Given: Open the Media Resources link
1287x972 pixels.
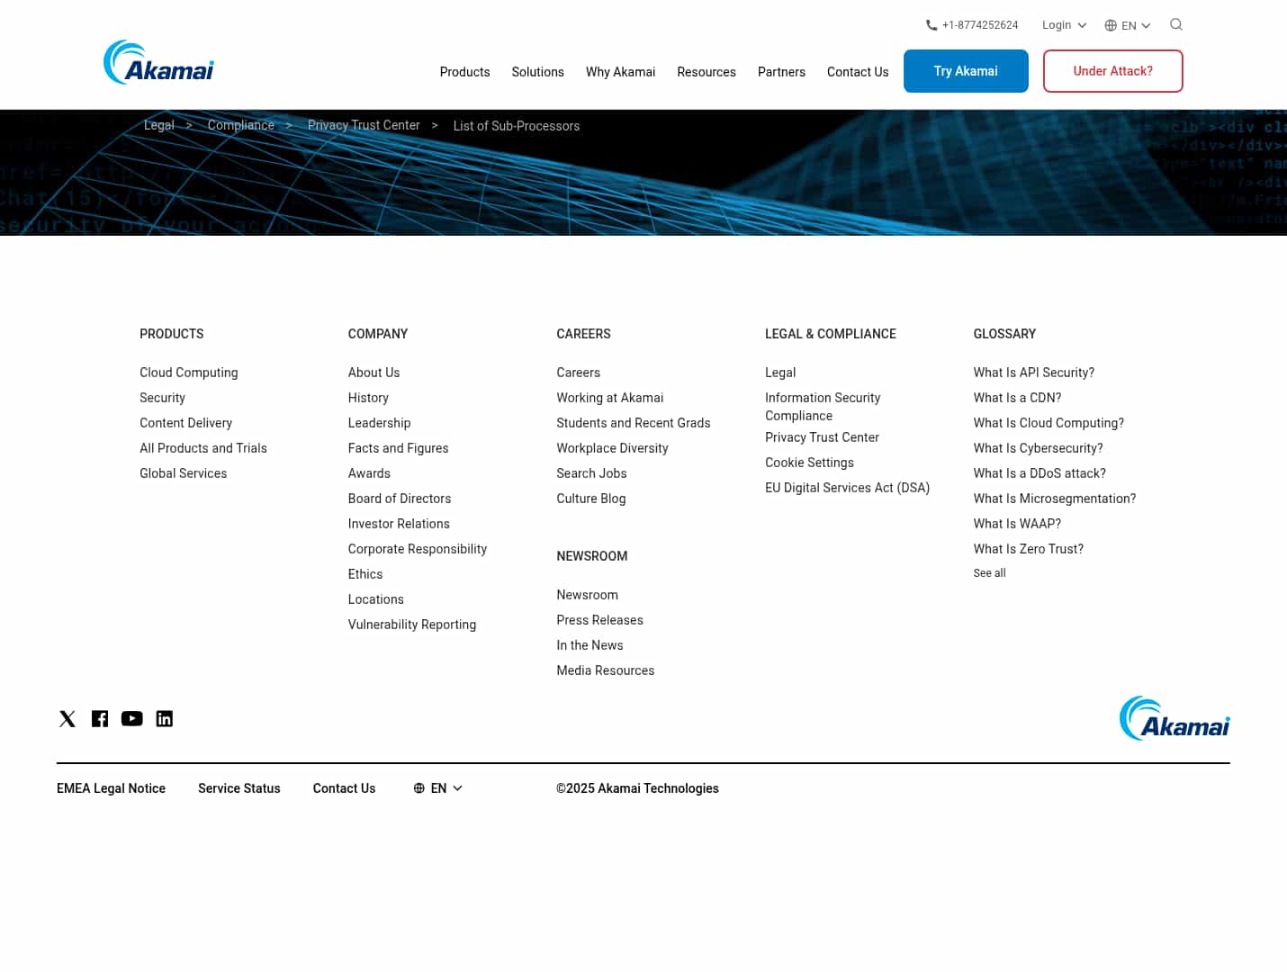Looking at the screenshot, I should (606, 670).
